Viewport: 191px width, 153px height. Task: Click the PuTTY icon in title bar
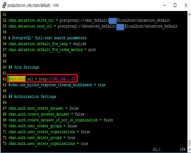point(4,5)
